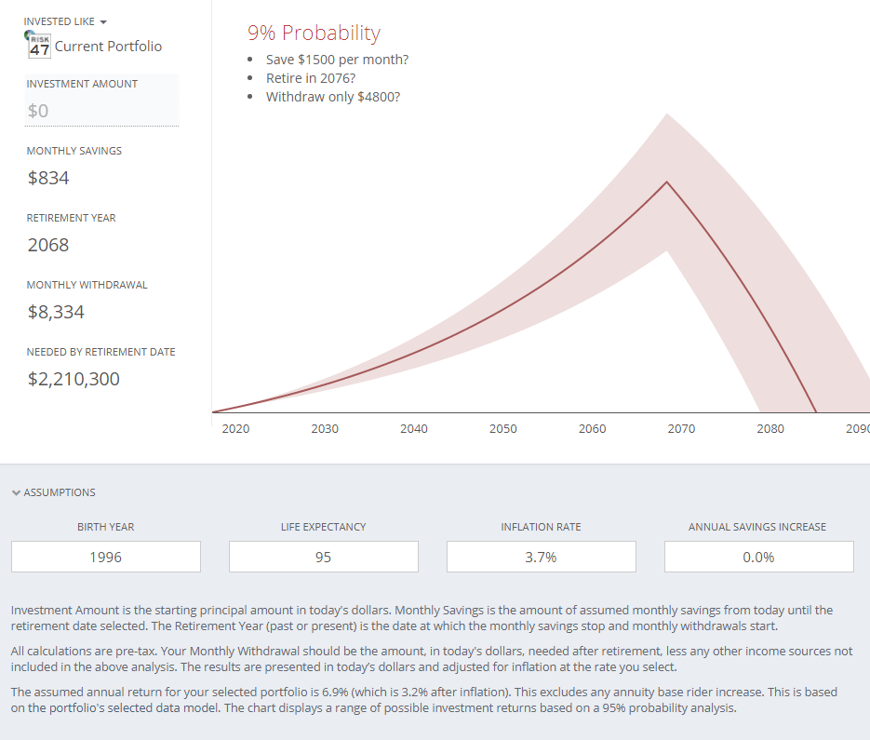Click the $2,210,300 needed by retirement amount
Image resolution: width=870 pixels, height=740 pixels.
tap(74, 379)
